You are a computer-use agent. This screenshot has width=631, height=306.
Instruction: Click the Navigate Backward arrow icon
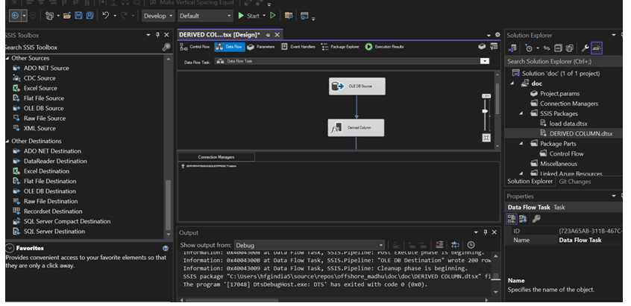(15, 16)
